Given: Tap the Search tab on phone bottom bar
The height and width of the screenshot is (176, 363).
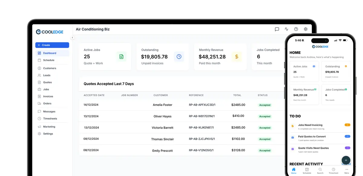Looking at the screenshot, I should point(320,171).
